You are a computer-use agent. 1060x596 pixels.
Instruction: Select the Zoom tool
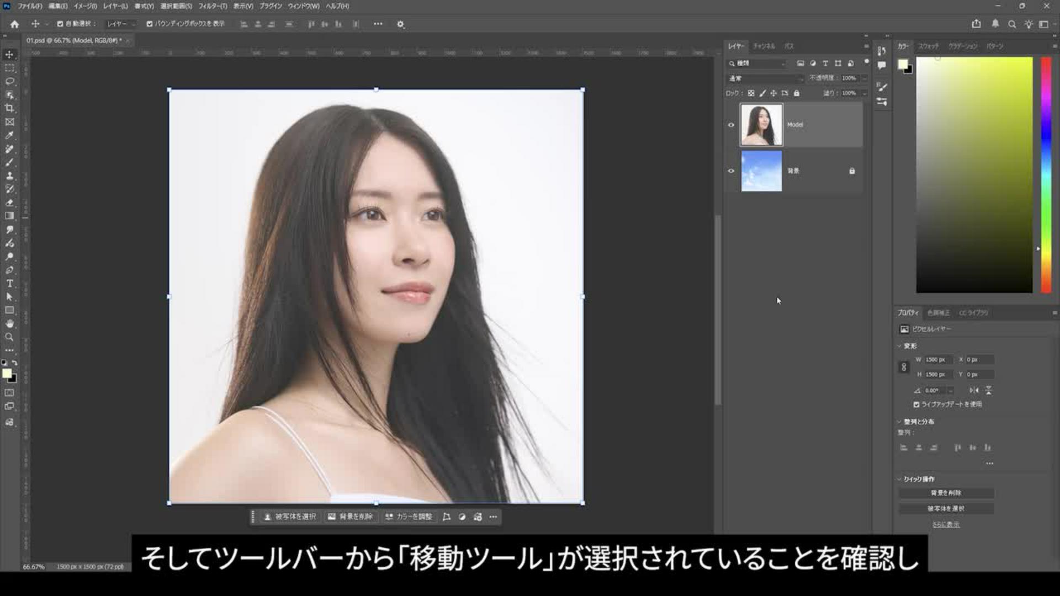pyautogui.click(x=9, y=337)
